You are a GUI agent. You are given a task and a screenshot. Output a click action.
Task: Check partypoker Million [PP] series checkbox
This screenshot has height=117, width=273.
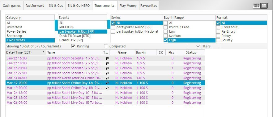pyautogui.click(x=113, y=27)
